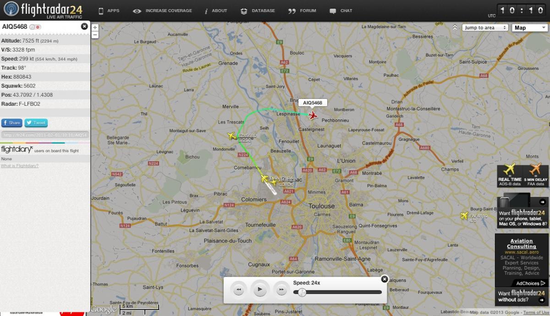Adjust the playback speed slider handle
The height and width of the screenshot is (316, 550).
pos(302,292)
